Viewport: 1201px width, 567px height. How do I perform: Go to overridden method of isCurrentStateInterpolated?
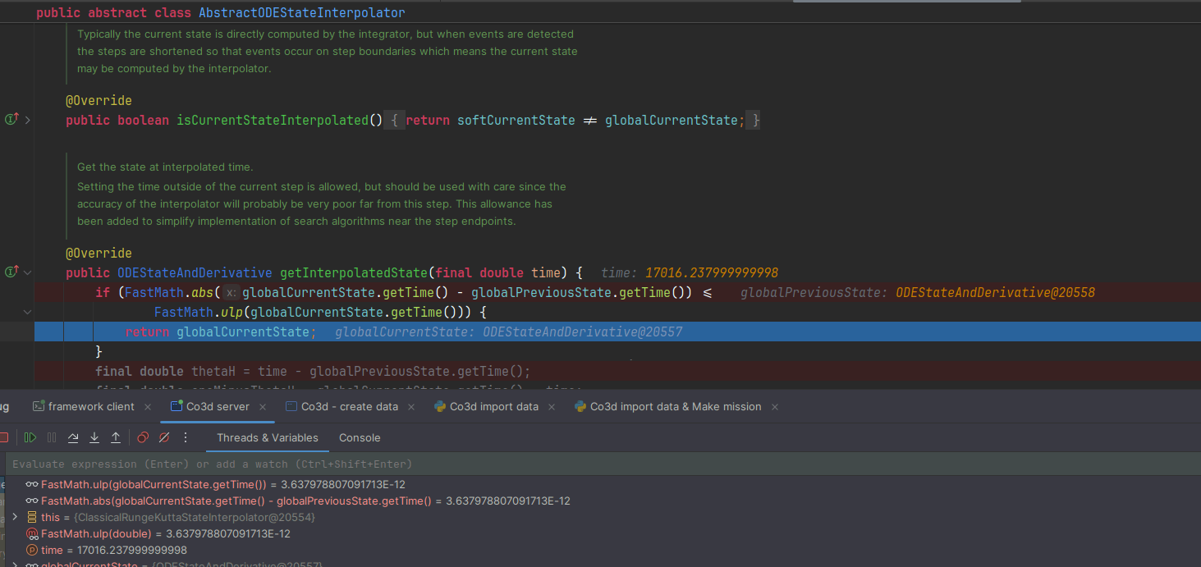11,120
